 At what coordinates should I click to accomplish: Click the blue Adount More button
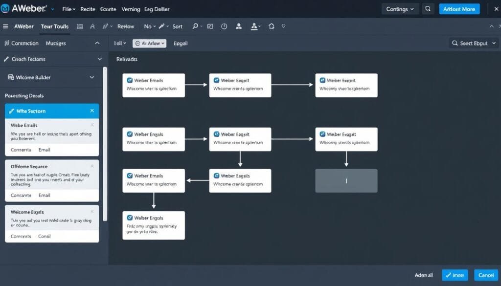[x=459, y=9]
